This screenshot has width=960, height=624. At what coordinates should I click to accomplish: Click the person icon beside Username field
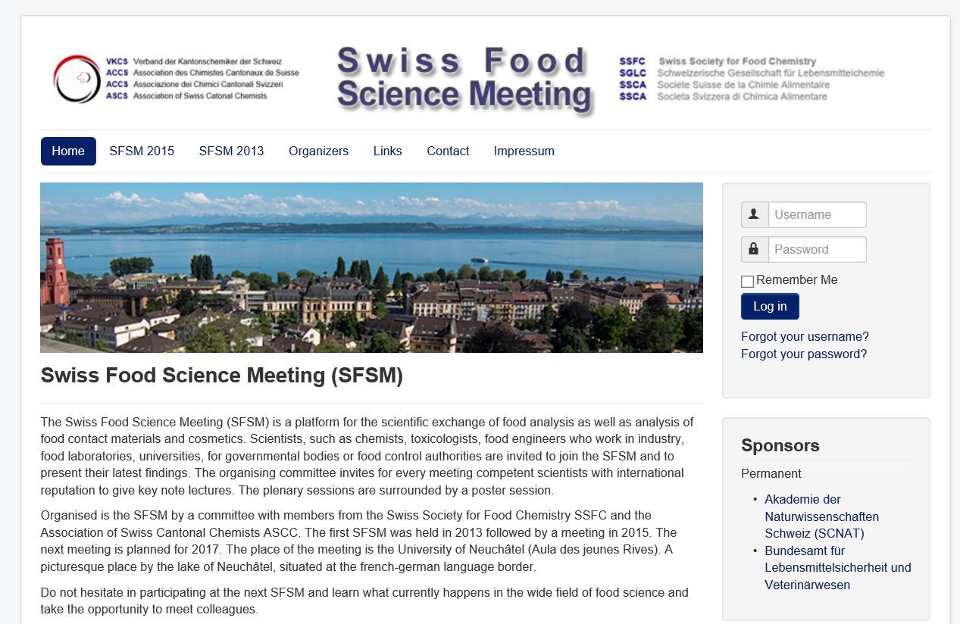tap(753, 214)
